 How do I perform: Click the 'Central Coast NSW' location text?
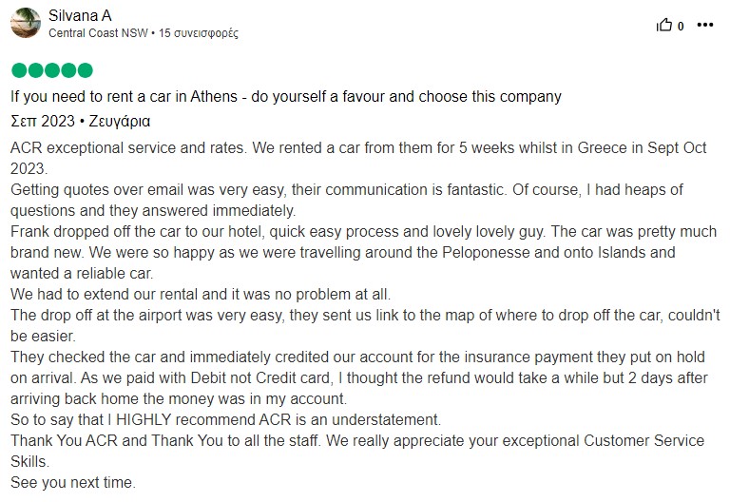coord(98,33)
